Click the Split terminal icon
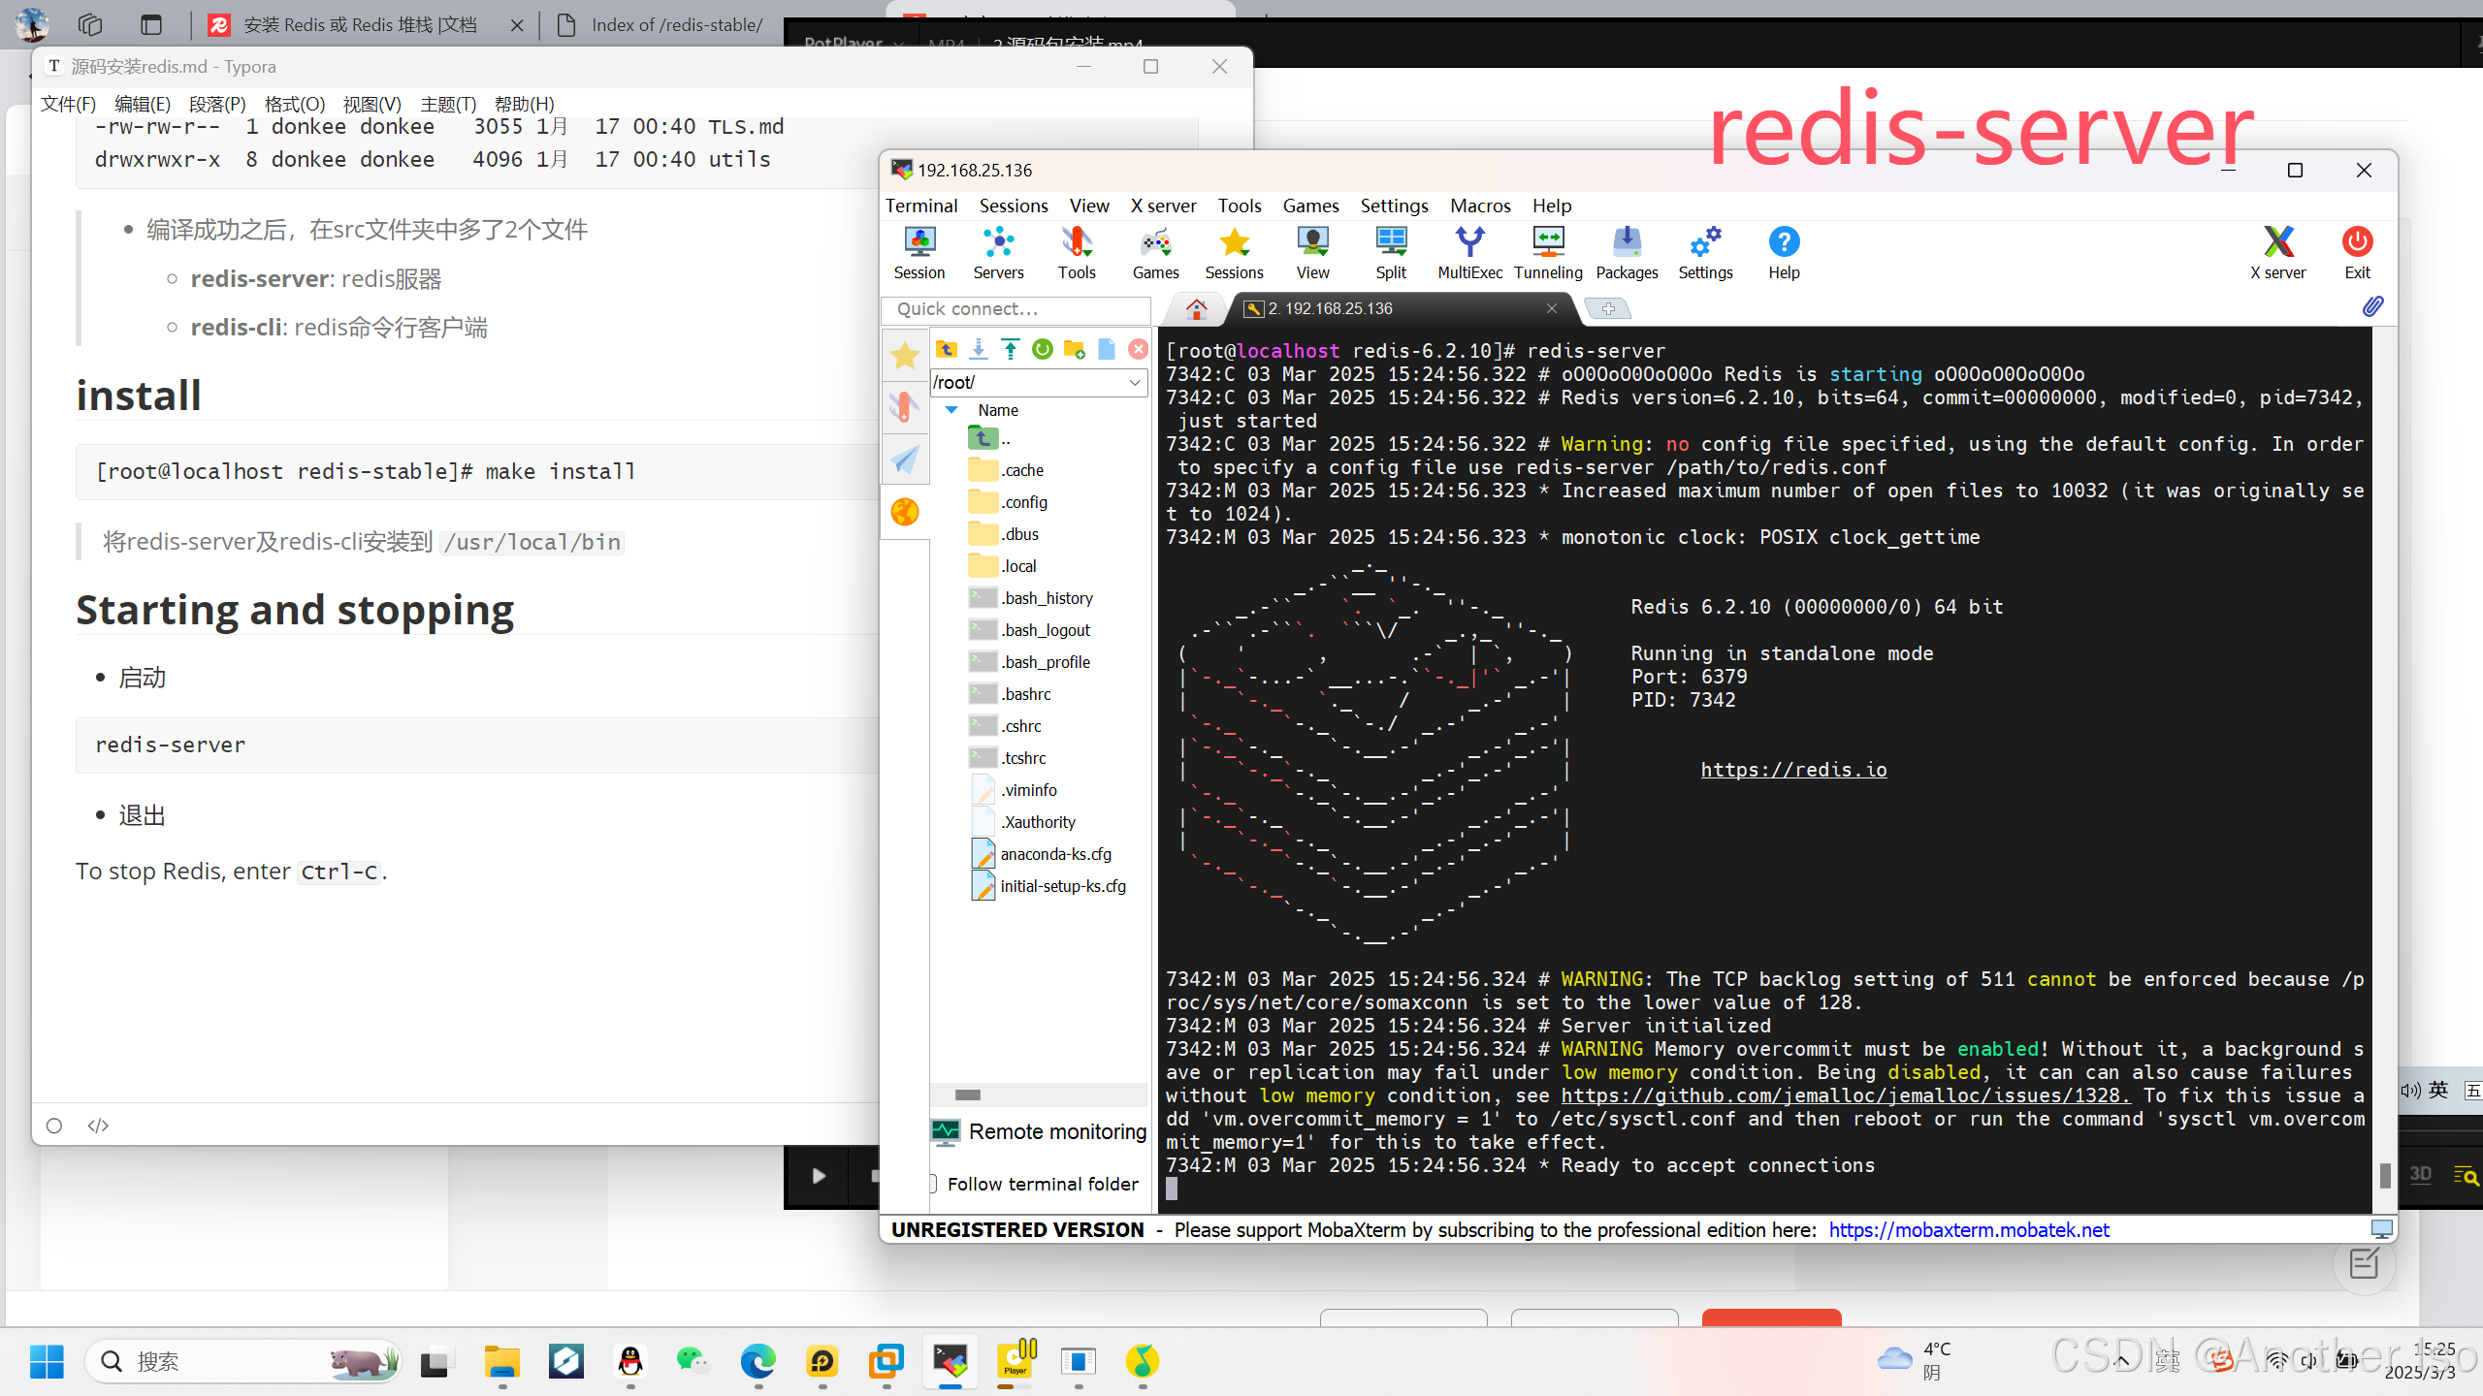The height and width of the screenshot is (1396, 2483). 1391,252
